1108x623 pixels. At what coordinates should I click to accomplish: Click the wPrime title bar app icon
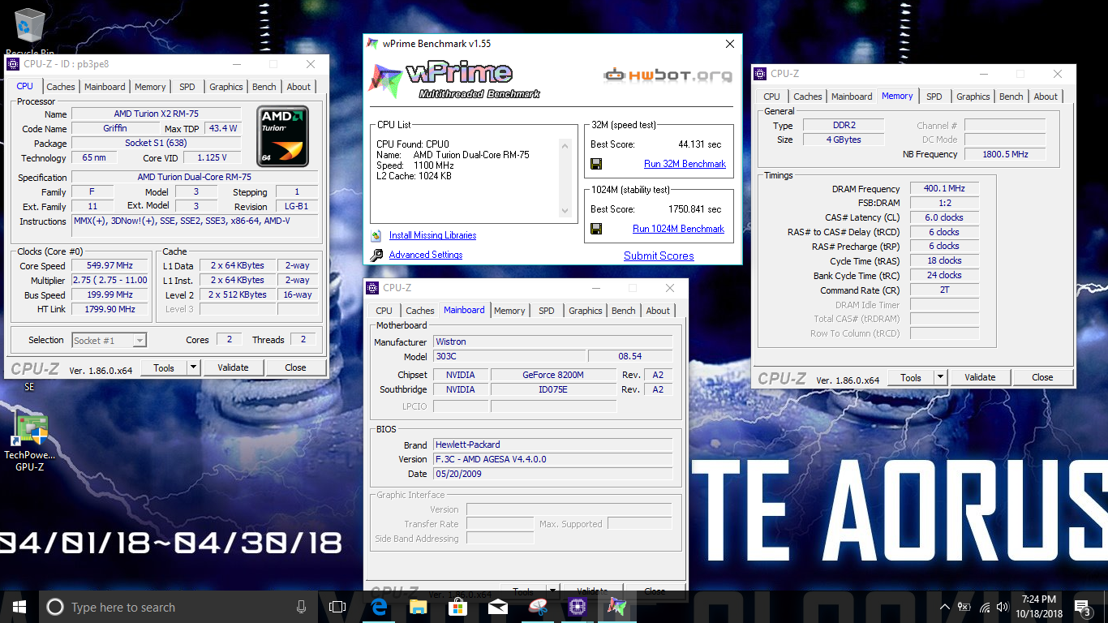point(372,44)
